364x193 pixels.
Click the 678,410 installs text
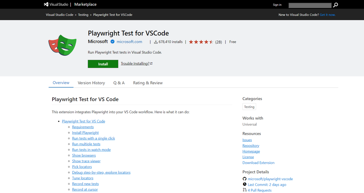(171, 42)
